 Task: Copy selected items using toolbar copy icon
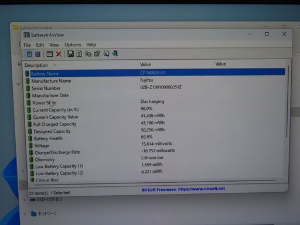pos(88,54)
